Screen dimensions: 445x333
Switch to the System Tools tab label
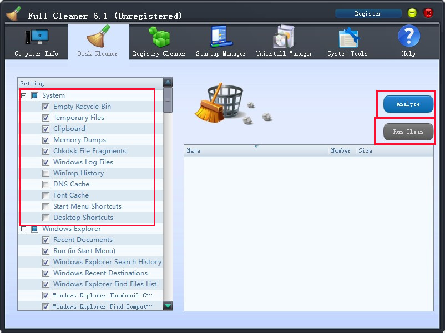(347, 53)
